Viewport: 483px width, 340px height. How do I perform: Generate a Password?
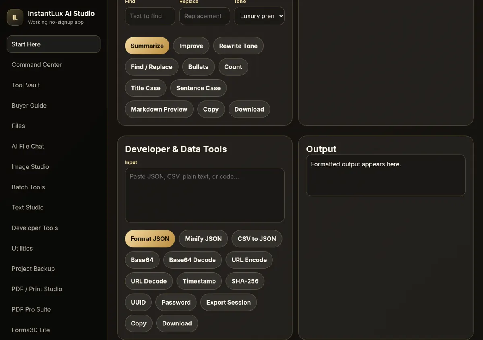(176, 302)
